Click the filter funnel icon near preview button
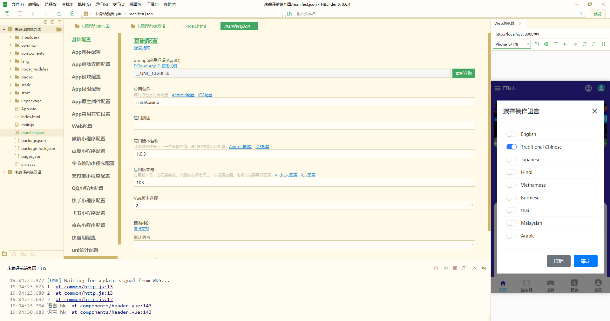610x321 pixels. 582,14
